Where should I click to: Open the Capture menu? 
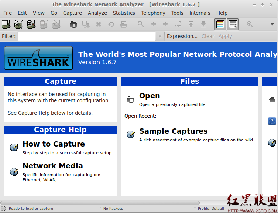(x=72, y=13)
